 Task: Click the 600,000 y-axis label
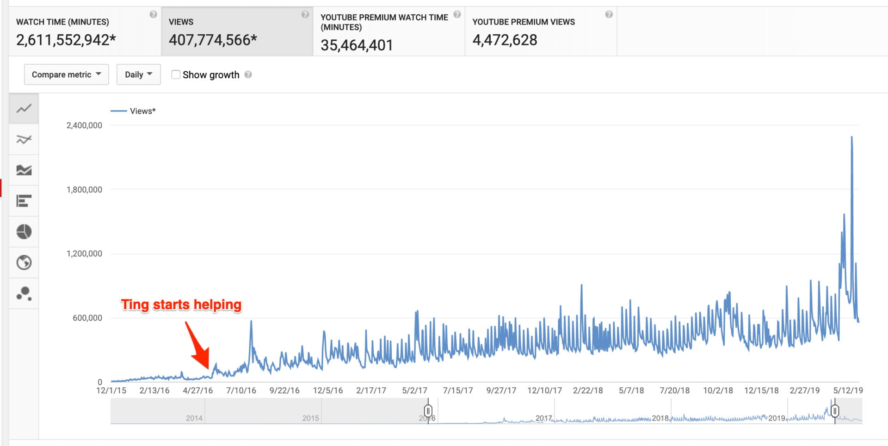(87, 318)
